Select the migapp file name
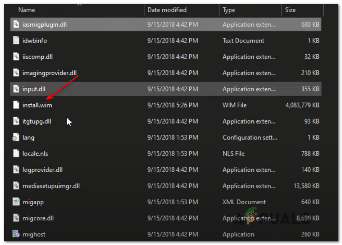The image size is (342, 245). pyautogui.click(x=33, y=202)
